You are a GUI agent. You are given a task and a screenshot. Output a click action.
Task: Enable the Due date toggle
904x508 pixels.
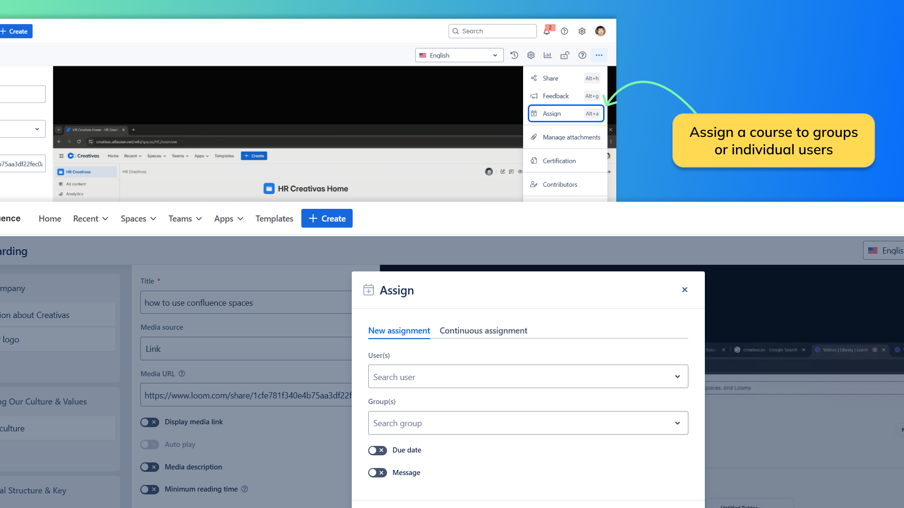377,451
